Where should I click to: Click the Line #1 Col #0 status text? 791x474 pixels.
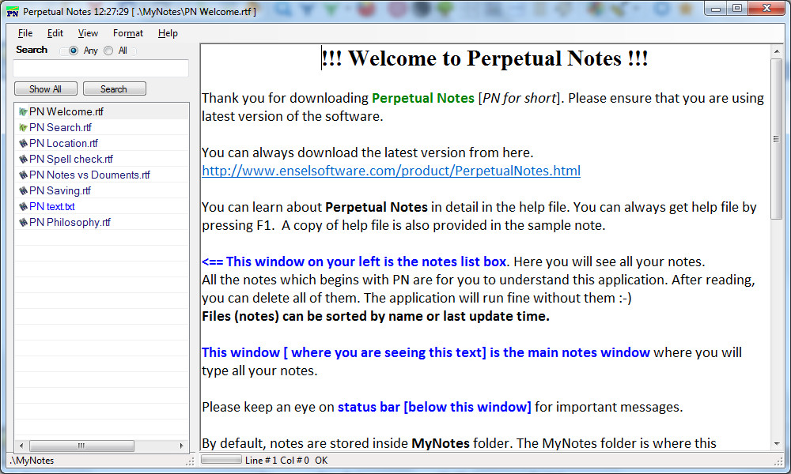pyautogui.click(x=277, y=461)
